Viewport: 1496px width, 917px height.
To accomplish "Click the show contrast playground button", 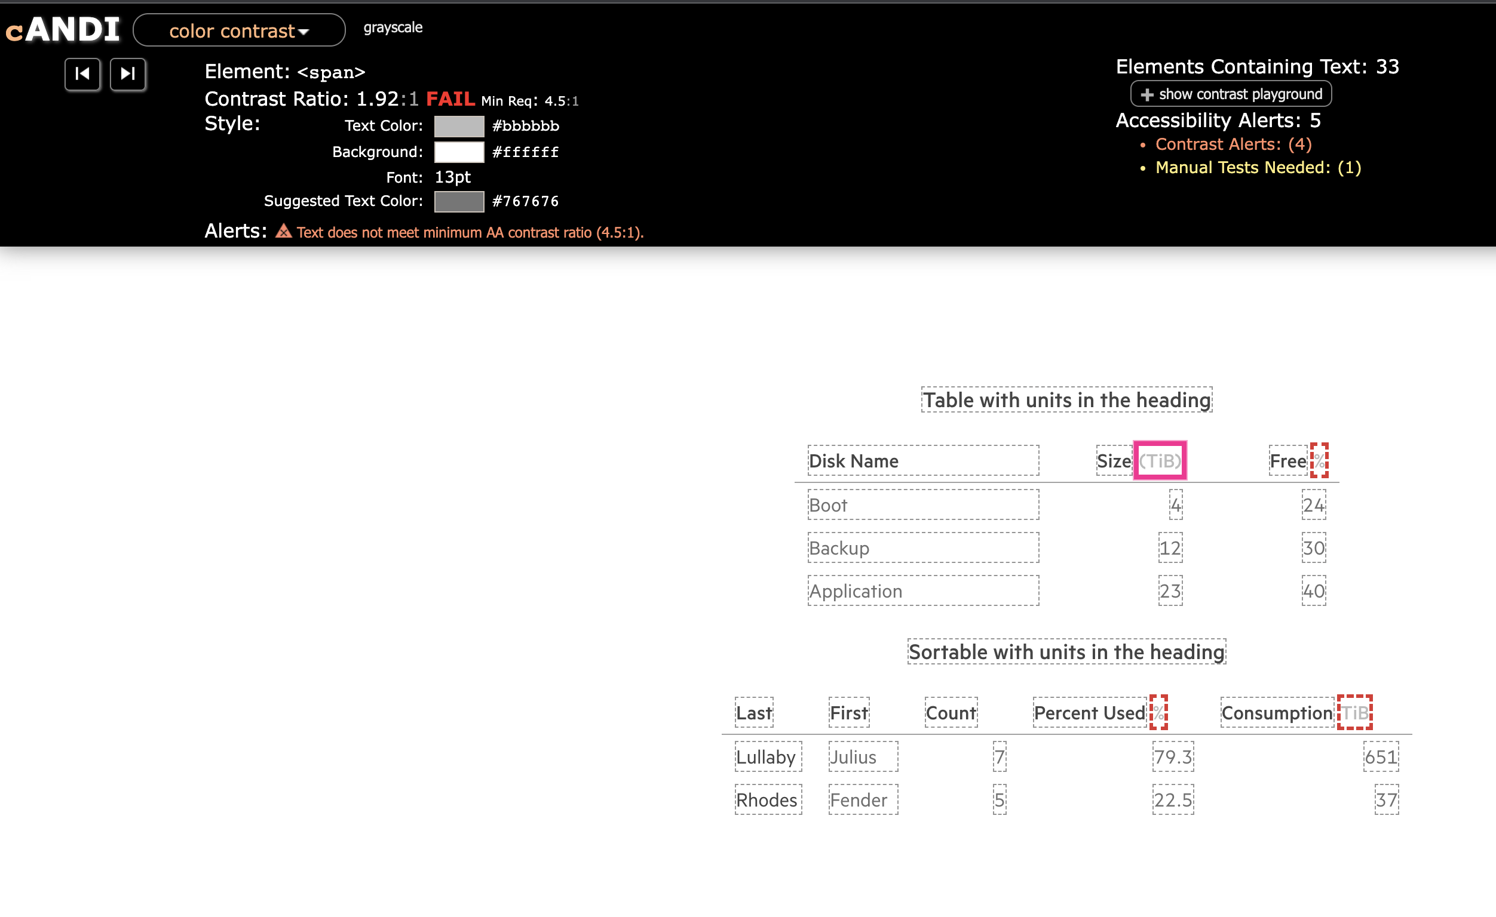I will pyautogui.click(x=1230, y=94).
